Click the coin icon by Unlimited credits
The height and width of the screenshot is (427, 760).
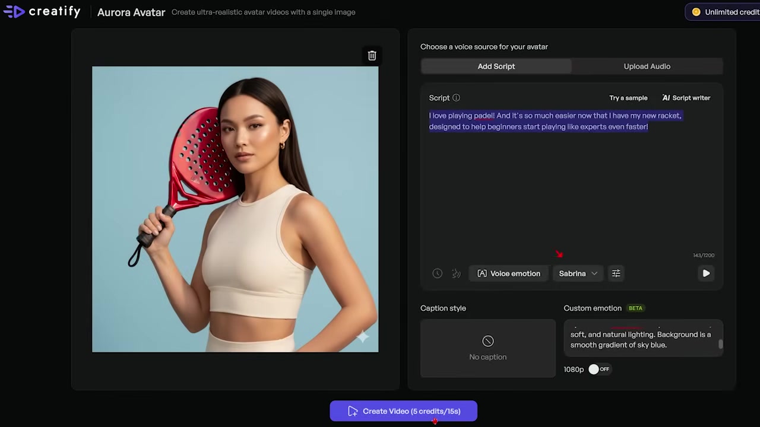pyautogui.click(x=696, y=12)
